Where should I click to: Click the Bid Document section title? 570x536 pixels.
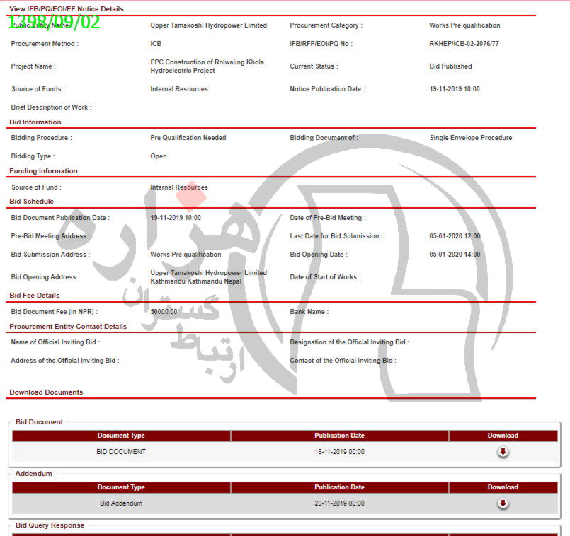[39, 422]
